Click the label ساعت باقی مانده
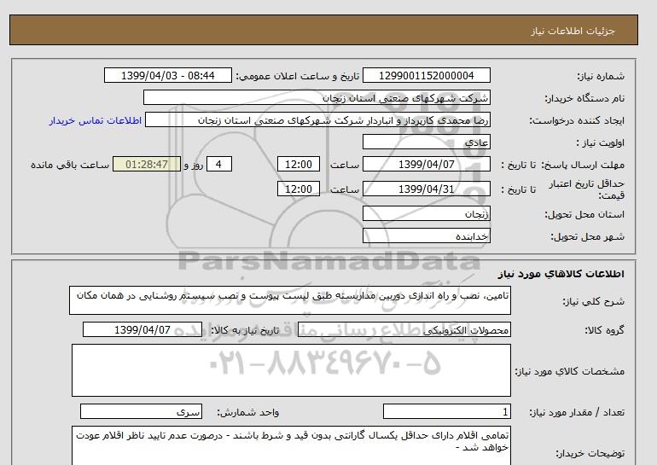Image resolution: width=657 pixels, height=465 pixels. point(70,165)
